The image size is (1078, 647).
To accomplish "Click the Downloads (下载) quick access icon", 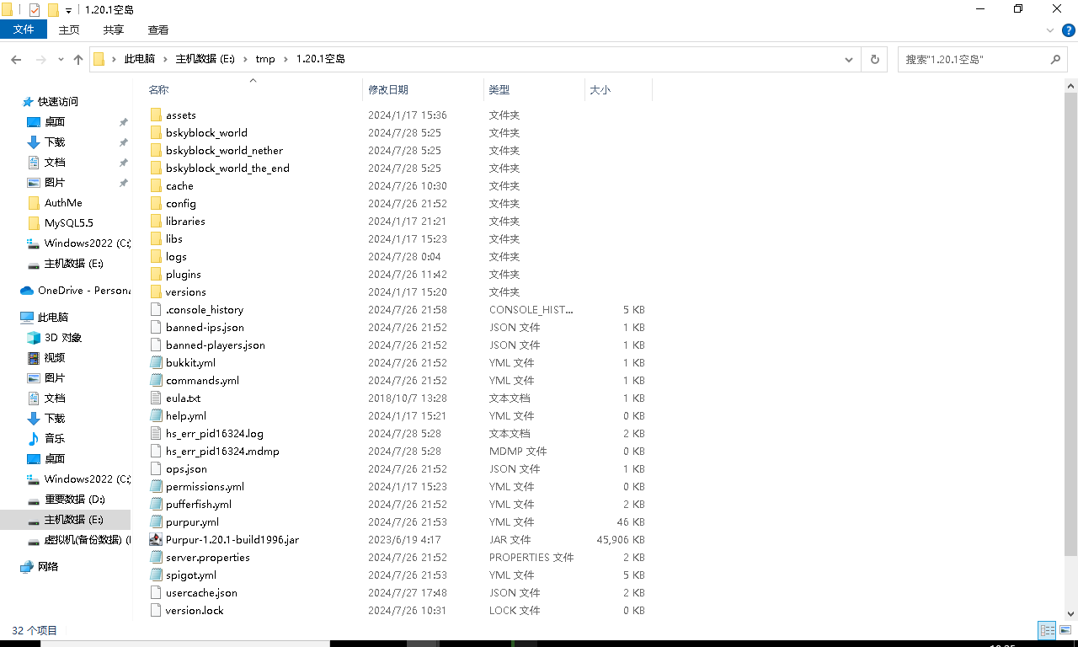I will [34, 142].
